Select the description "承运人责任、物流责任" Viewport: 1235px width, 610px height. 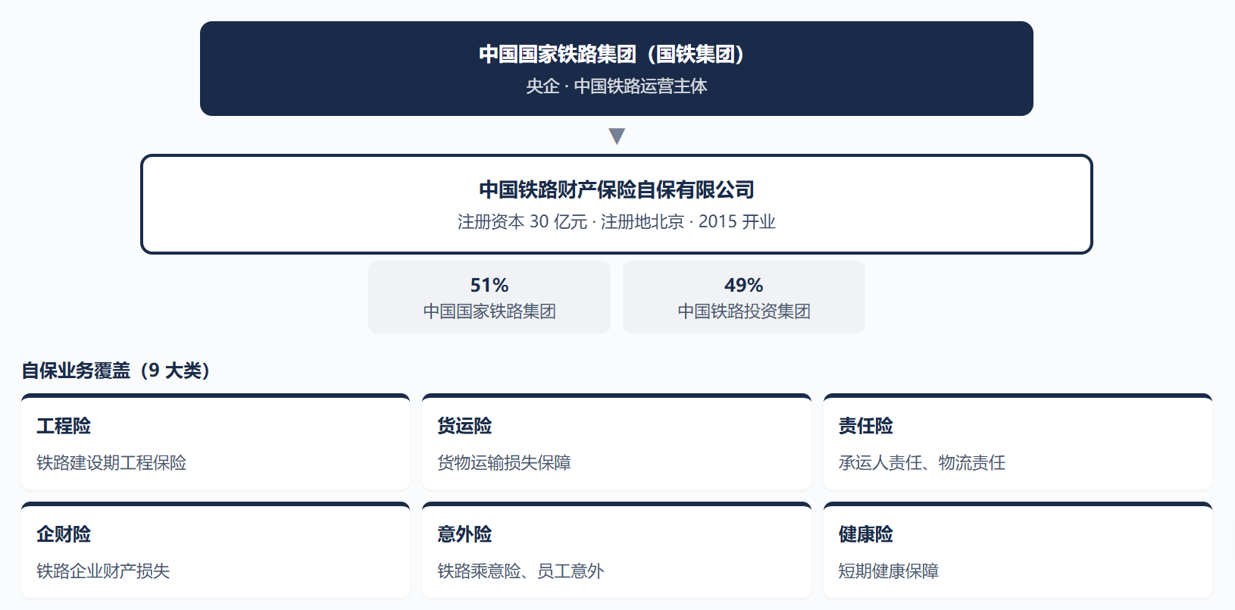[922, 463]
